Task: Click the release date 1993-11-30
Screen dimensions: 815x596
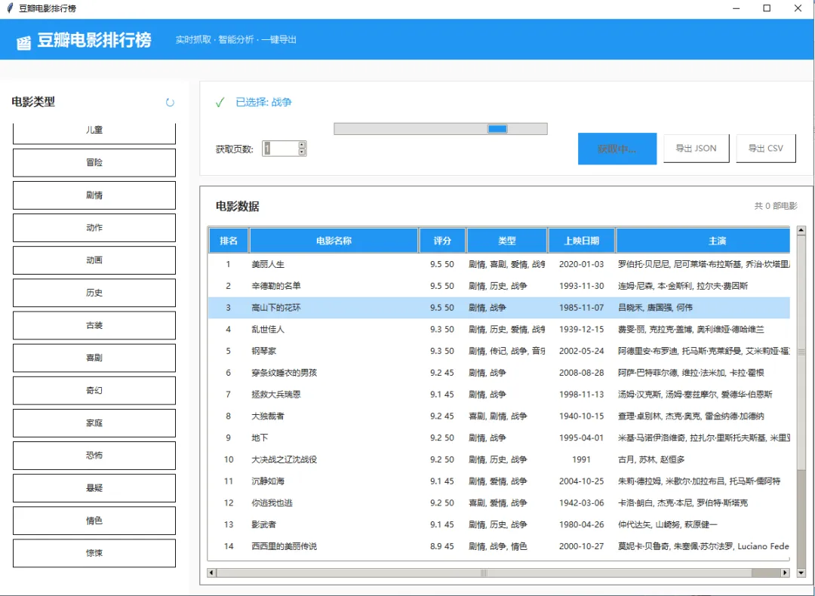Action: click(x=582, y=286)
